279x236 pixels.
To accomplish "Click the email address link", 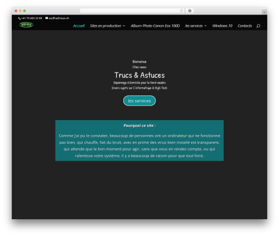I will pyautogui.click(x=59, y=18).
